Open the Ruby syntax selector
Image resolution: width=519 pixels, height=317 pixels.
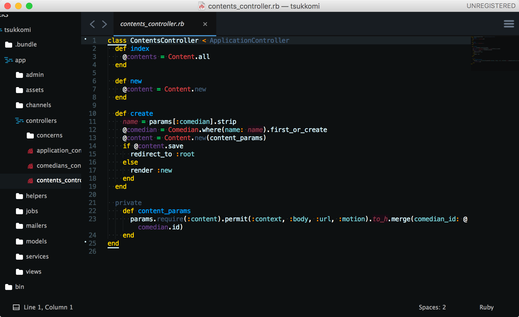point(486,307)
